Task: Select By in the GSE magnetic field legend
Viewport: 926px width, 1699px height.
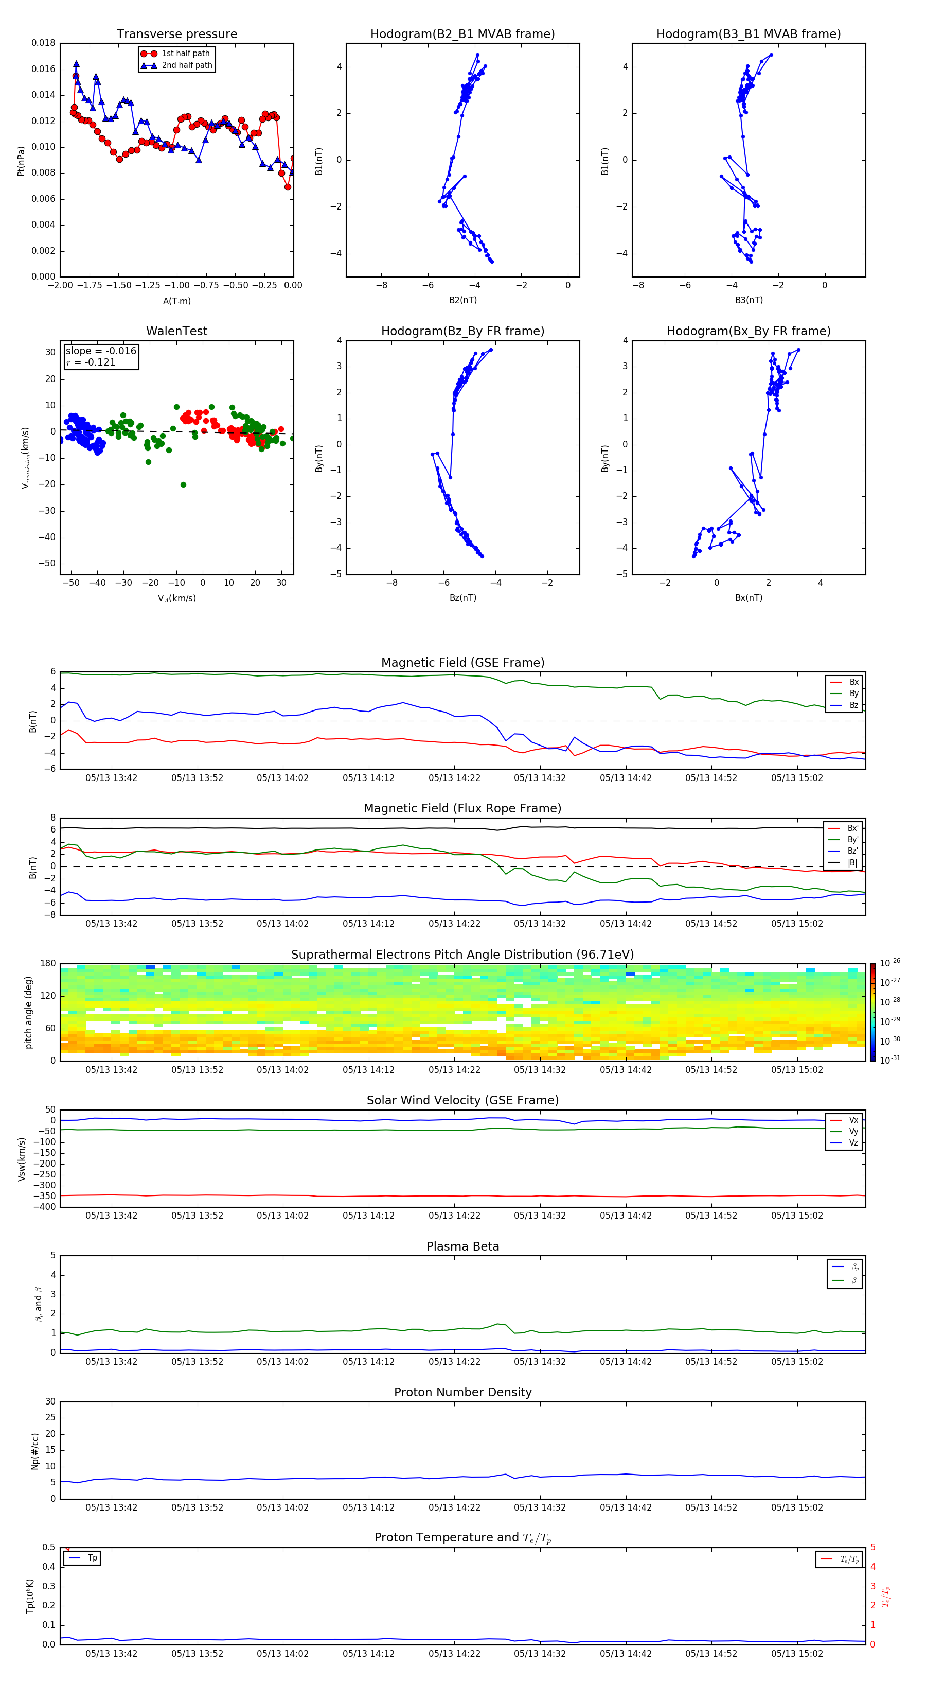Action: (x=844, y=694)
